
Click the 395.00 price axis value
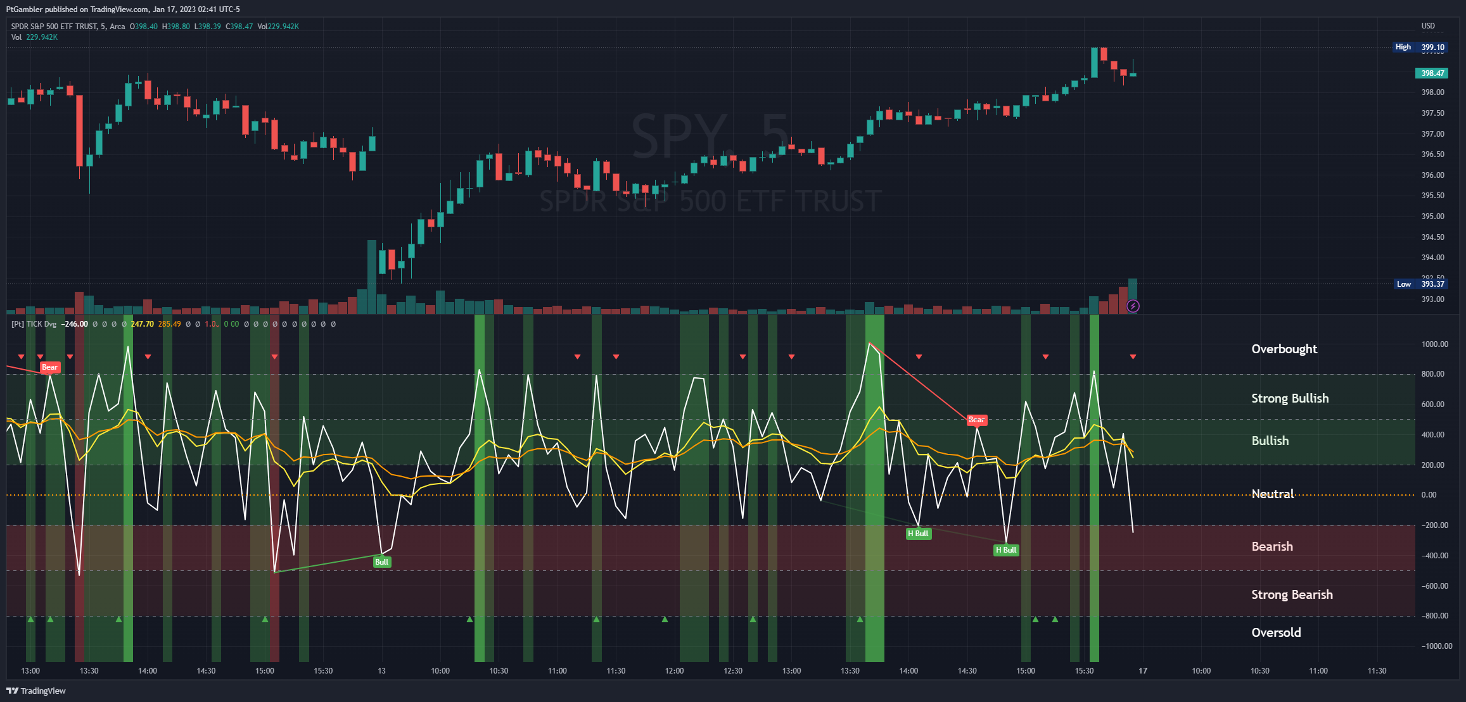(1432, 216)
